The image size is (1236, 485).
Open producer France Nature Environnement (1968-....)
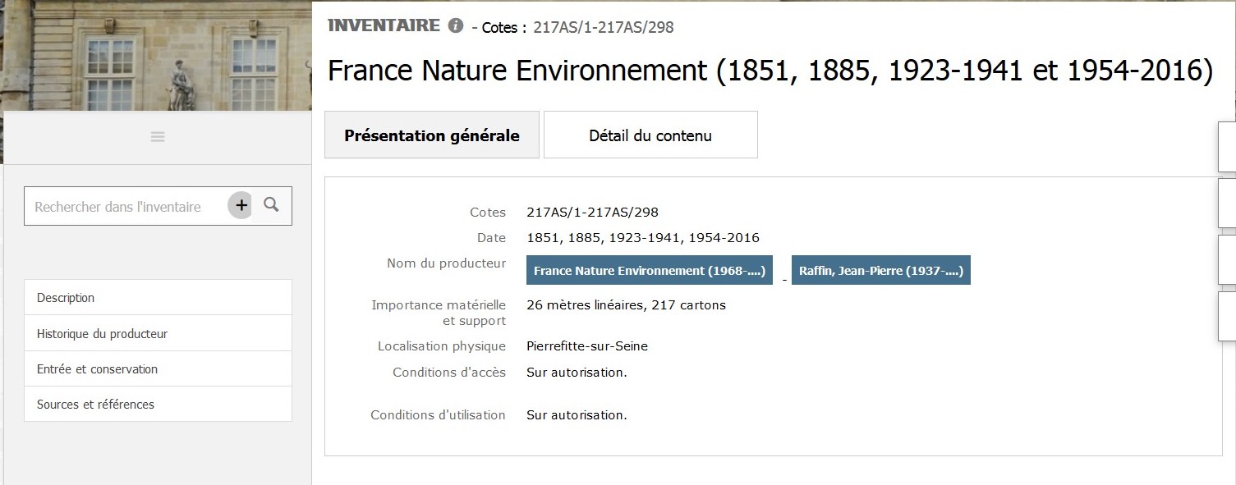tap(650, 271)
